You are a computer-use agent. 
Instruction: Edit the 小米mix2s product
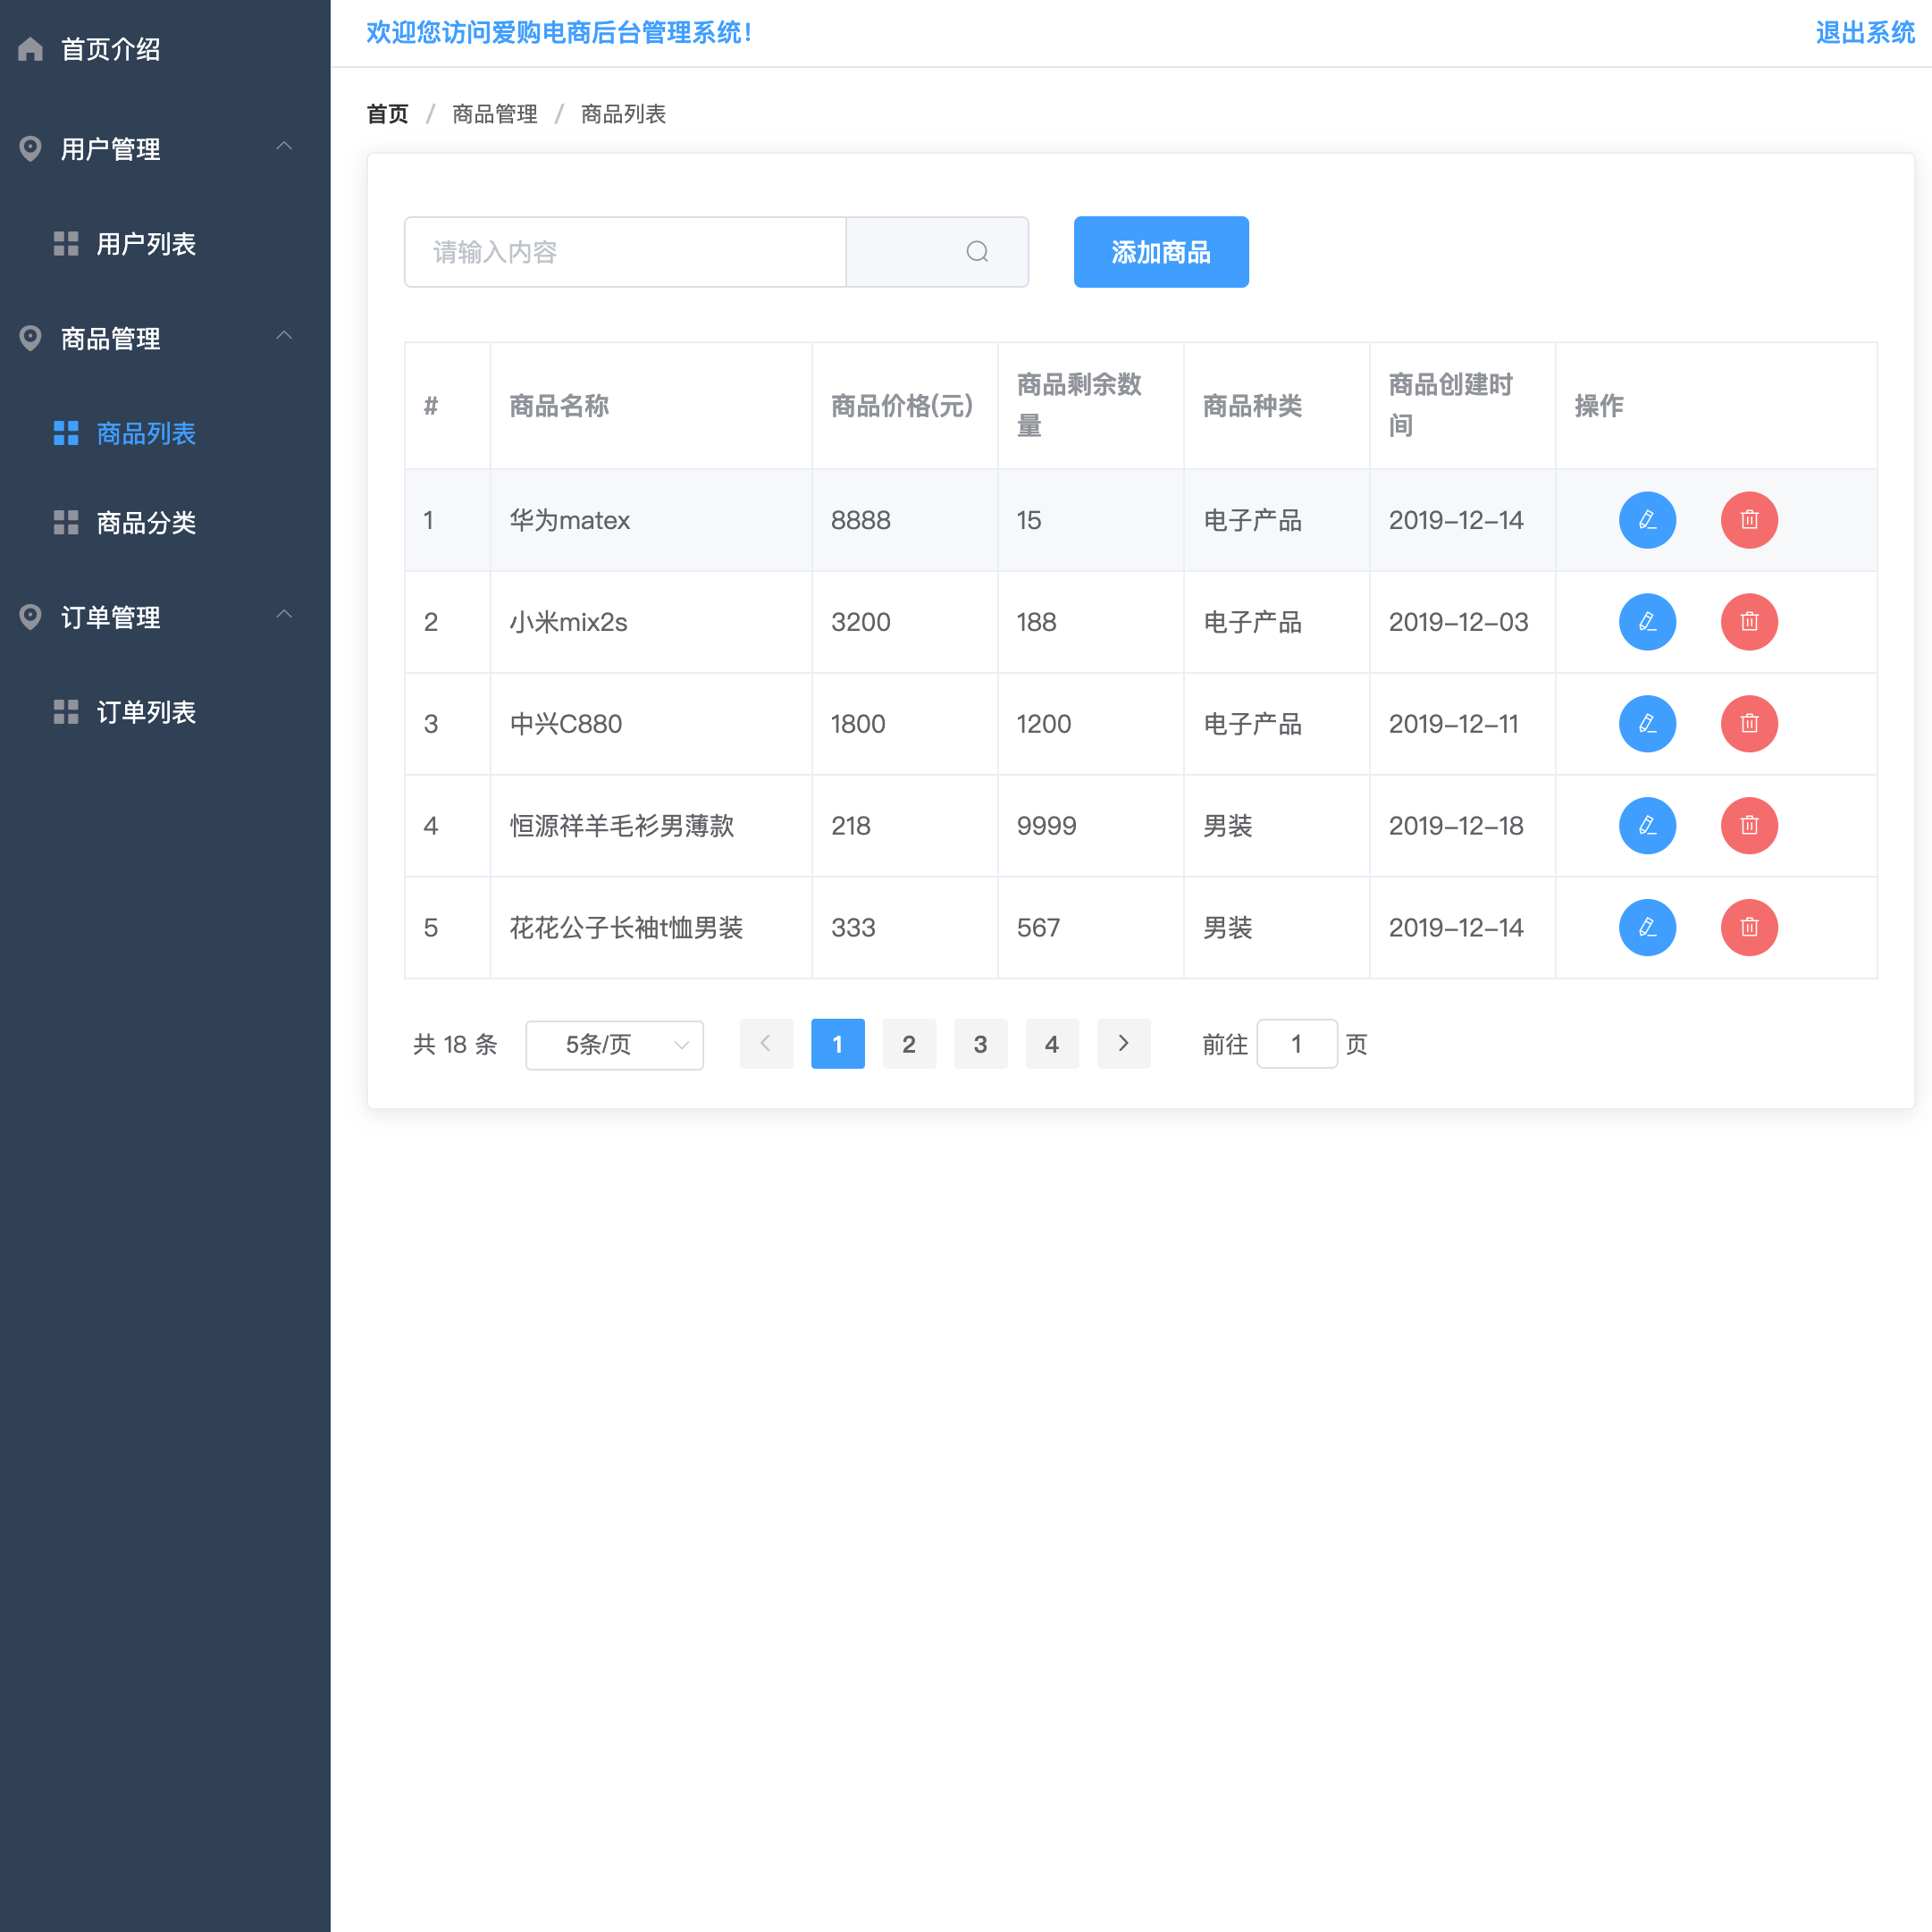(x=1647, y=622)
